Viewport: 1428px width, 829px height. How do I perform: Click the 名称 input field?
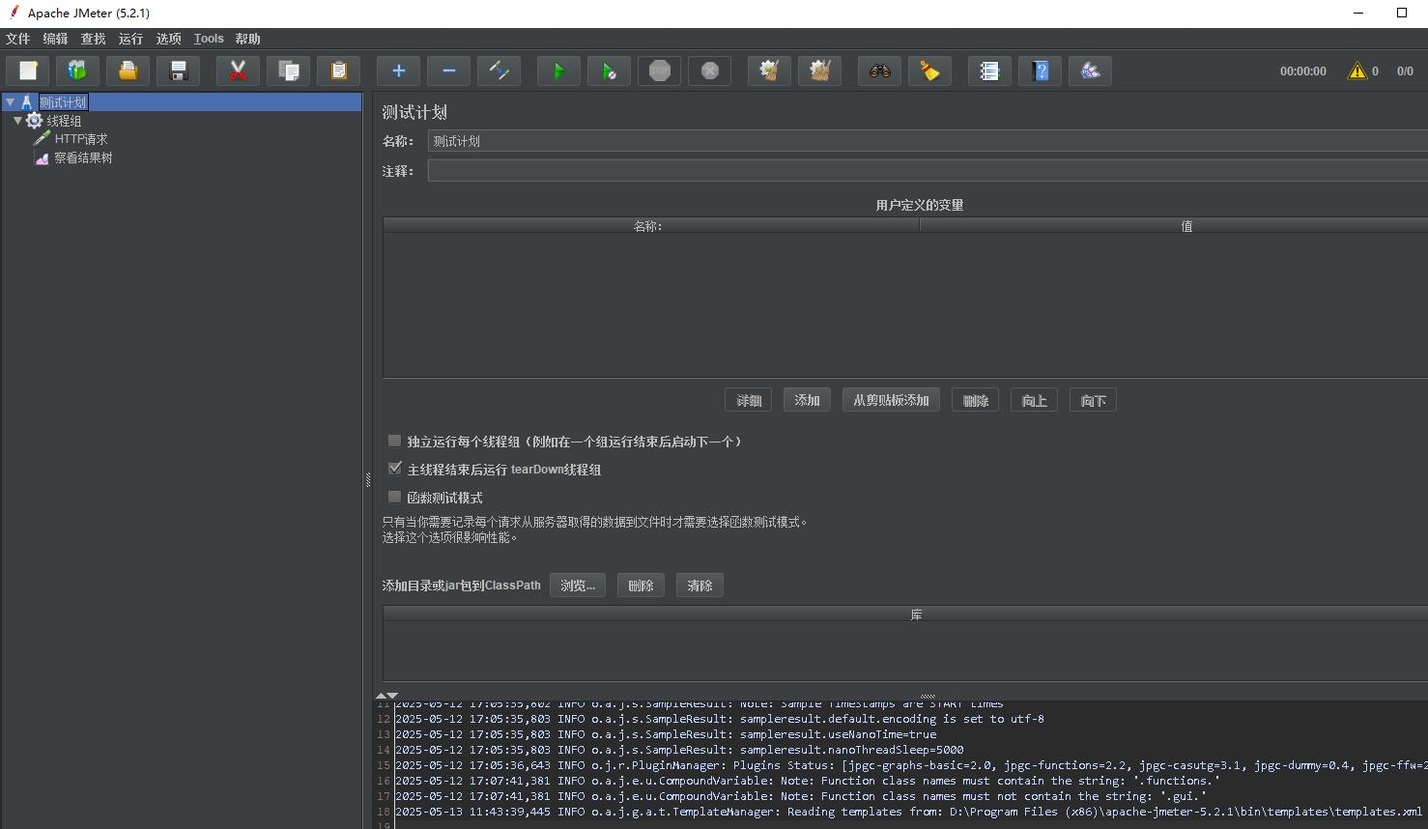click(928, 141)
